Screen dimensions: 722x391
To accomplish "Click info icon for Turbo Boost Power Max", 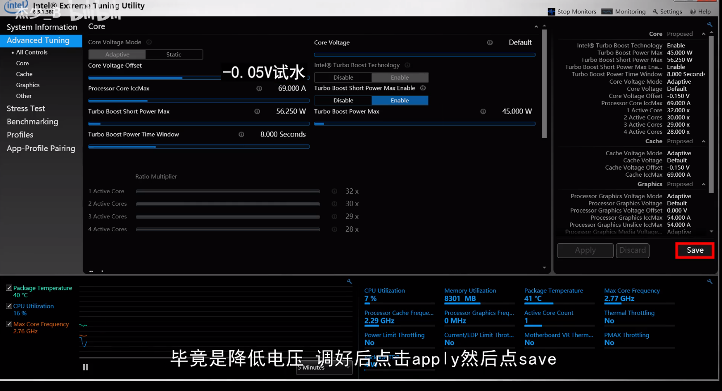I will tap(483, 111).
